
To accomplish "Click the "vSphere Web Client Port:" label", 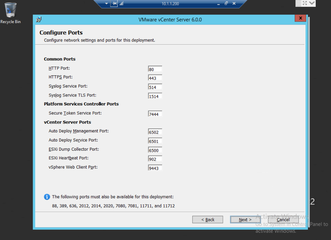I will (x=73, y=167).
